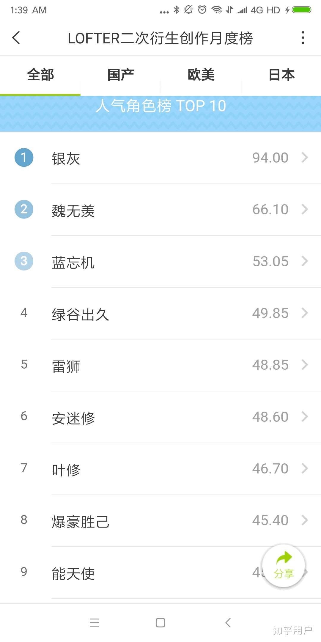Tap Android recent apps menu icon
Image resolution: width=321 pixels, height=642 pixels.
click(x=95, y=622)
